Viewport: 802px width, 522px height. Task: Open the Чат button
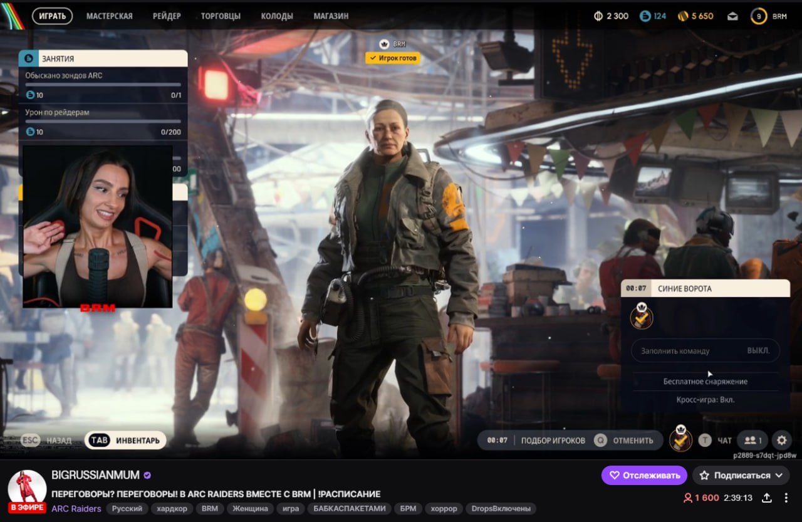[x=724, y=441]
